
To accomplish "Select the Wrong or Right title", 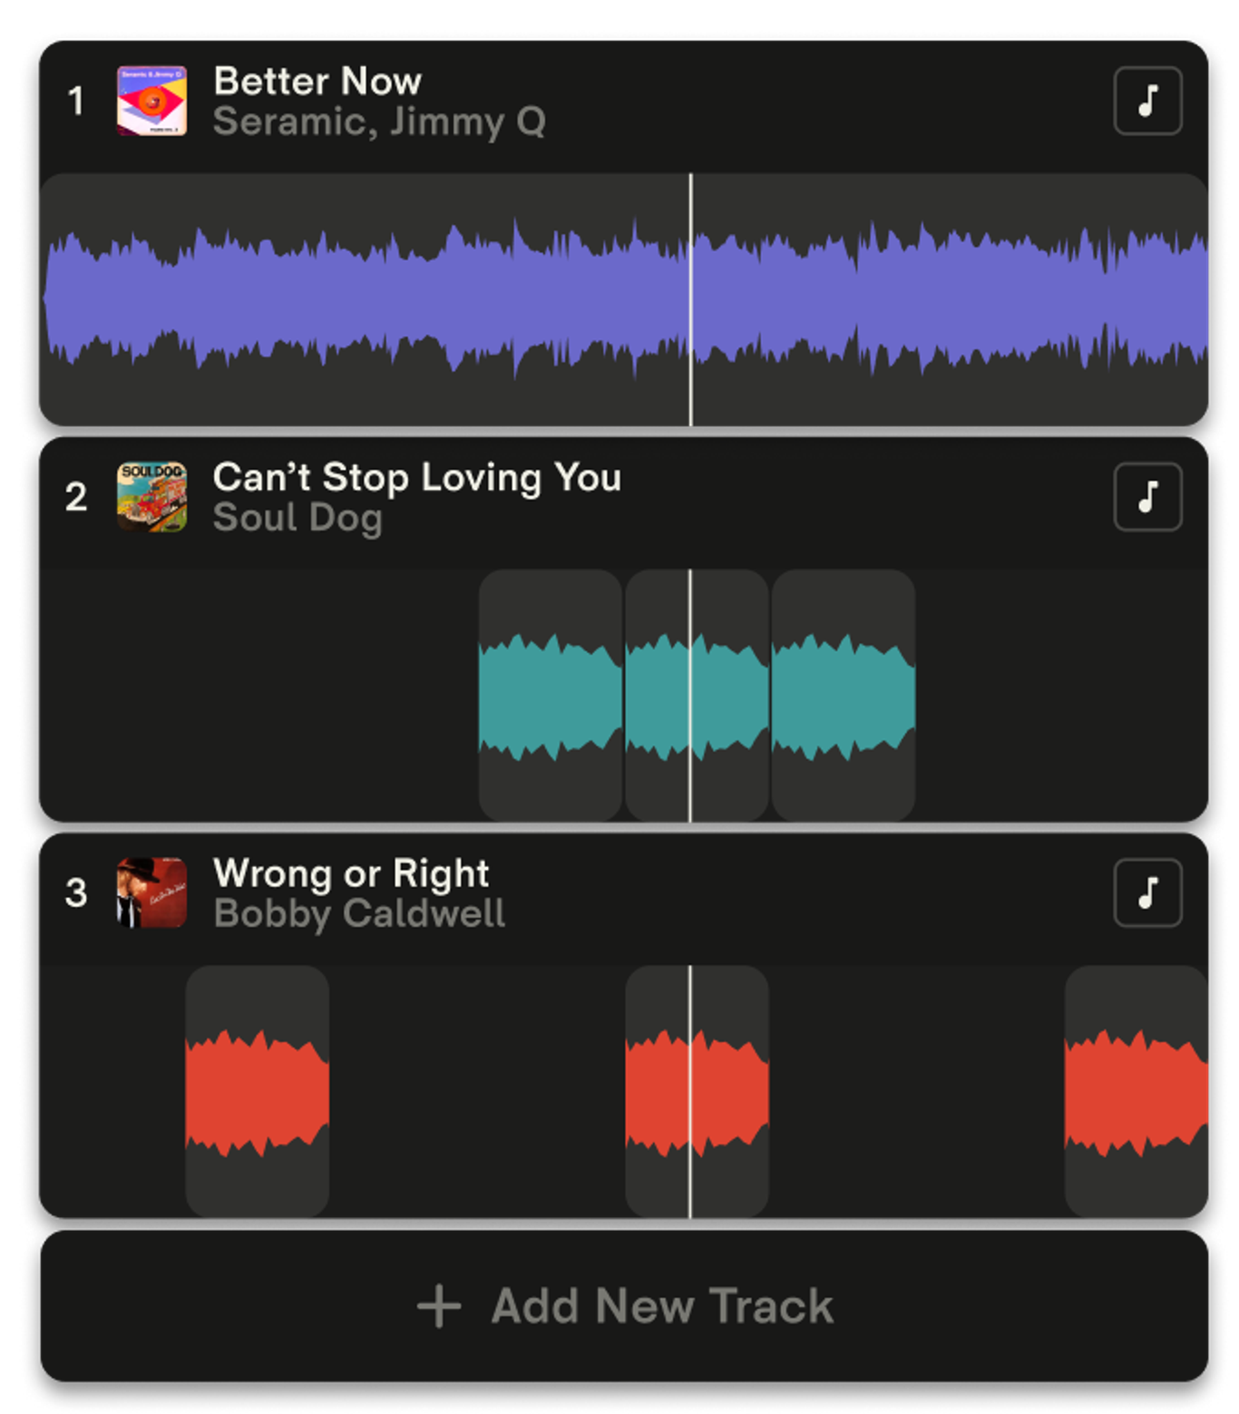I will tap(351, 873).
